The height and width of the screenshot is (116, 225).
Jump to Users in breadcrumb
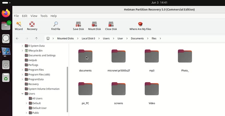pyautogui.click(x=106, y=38)
